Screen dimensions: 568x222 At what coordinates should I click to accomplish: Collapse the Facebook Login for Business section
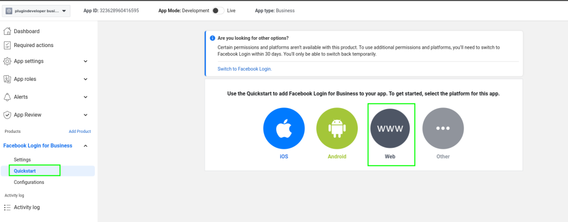pyautogui.click(x=85, y=146)
